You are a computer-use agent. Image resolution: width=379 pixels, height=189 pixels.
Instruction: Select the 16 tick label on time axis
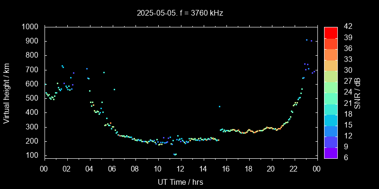tap(226, 168)
